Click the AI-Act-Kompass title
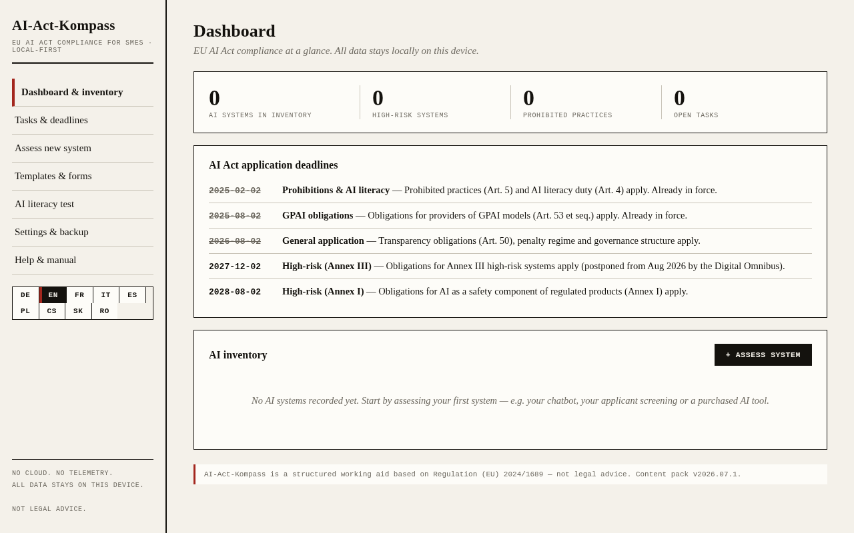The height and width of the screenshot is (533, 854). 63,25
